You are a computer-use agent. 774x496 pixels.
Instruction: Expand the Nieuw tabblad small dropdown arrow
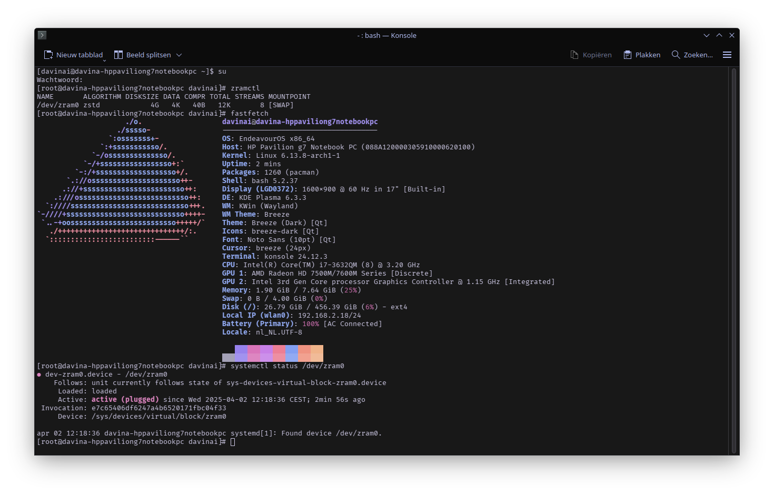(x=104, y=60)
